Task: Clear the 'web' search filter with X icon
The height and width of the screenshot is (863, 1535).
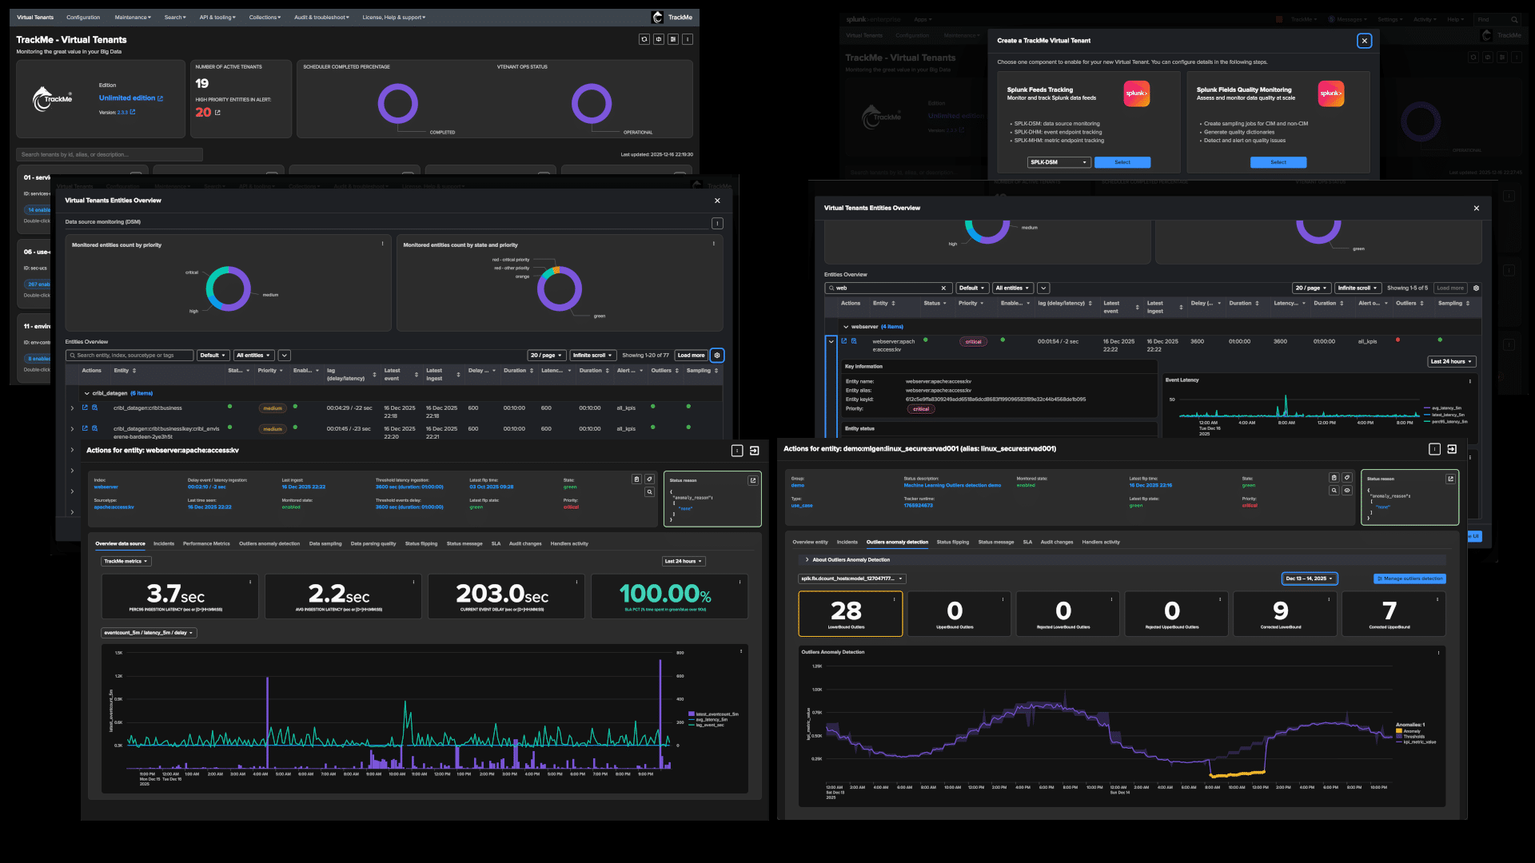Action: click(x=943, y=288)
